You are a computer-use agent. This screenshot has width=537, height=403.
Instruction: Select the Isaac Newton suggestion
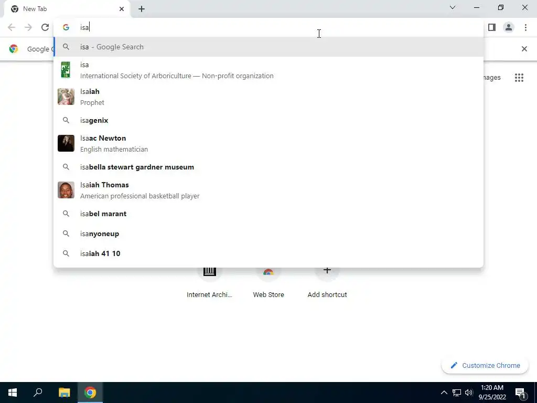pos(268,144)
